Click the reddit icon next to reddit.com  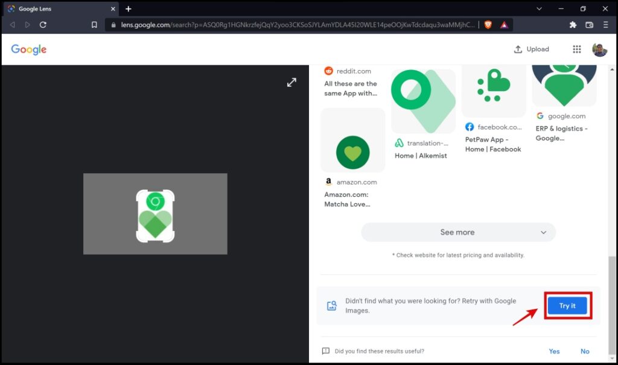pyautogui.click(x=328, y=71)
